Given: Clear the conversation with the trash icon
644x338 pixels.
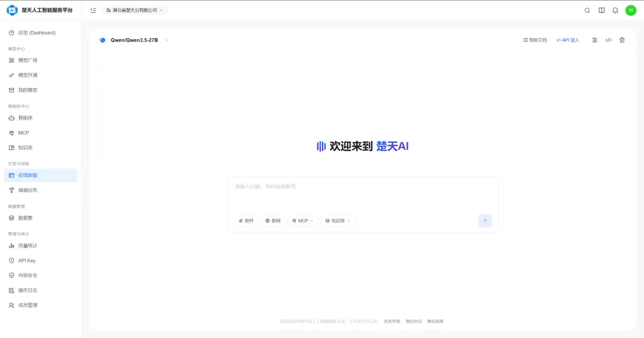Looking at the screenshot, I should (622, 40).
